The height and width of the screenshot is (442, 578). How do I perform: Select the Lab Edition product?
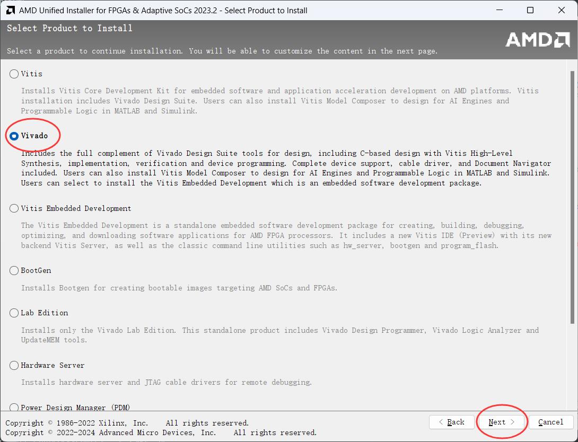(x=14, y=313)
